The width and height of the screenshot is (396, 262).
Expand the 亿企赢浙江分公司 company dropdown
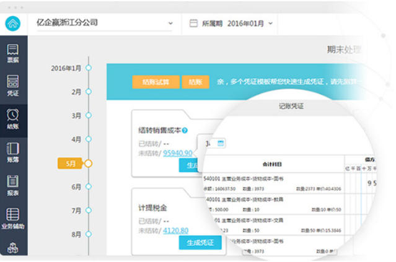click(105, 23)
